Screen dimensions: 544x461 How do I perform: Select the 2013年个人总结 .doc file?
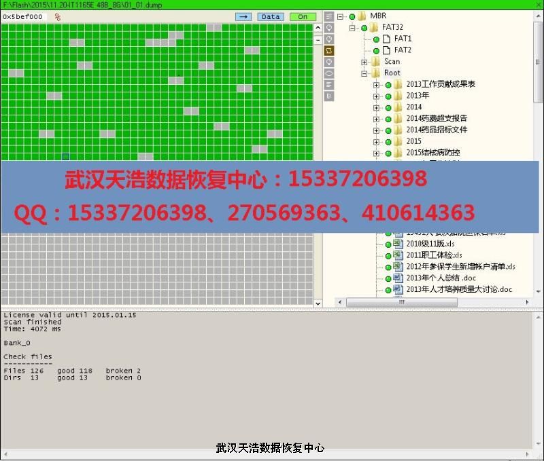pos(441,278)
